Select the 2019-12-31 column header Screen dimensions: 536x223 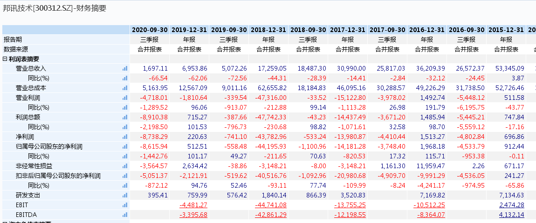(189, 30)
